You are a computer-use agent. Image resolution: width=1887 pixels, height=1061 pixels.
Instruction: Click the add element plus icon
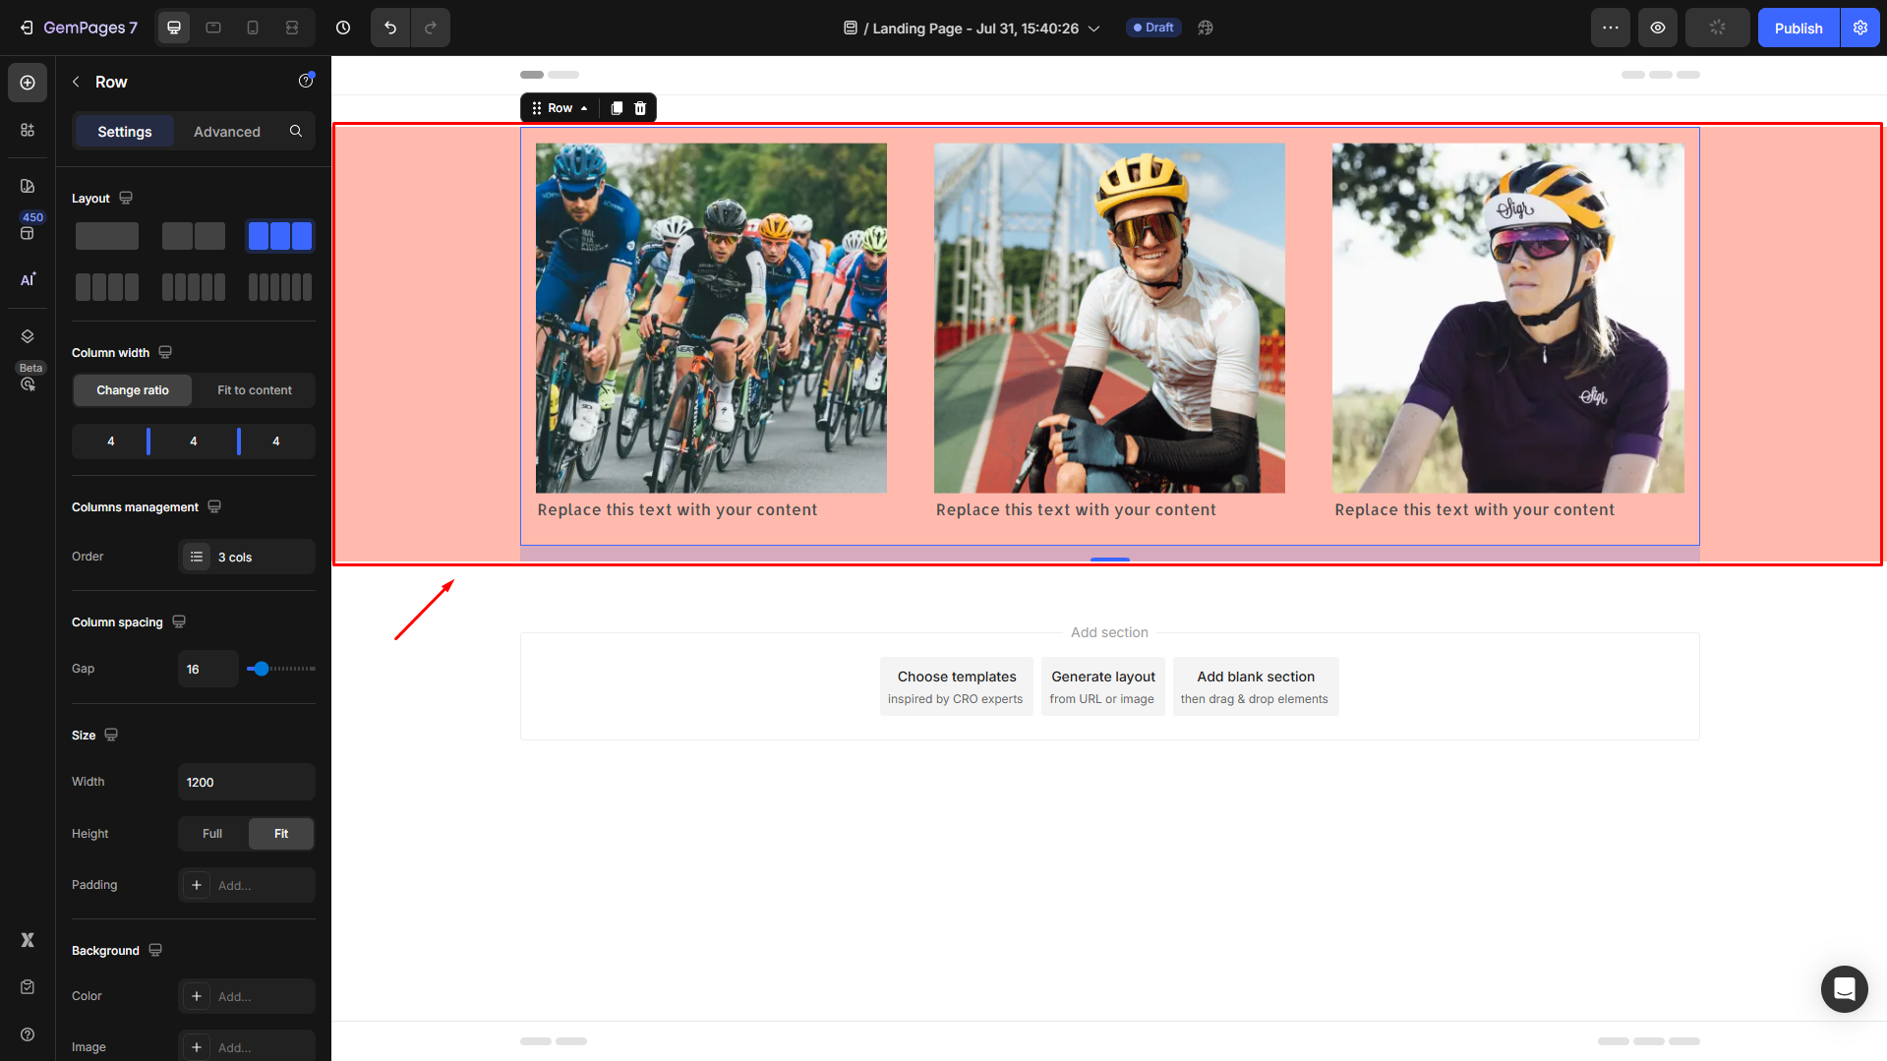28,83
